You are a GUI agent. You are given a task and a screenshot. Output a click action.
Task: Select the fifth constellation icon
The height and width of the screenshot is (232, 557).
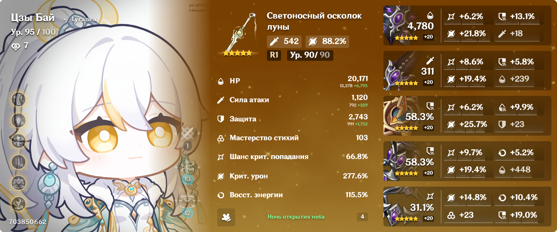19,183
